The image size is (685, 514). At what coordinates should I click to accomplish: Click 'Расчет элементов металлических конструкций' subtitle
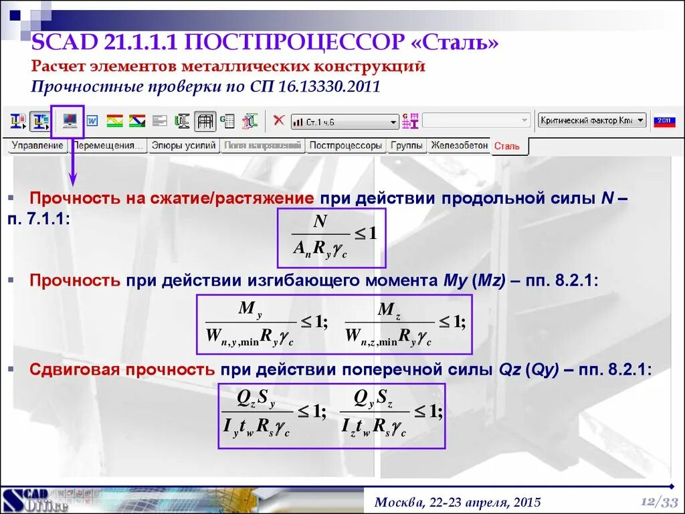click(x=228, y=66)
